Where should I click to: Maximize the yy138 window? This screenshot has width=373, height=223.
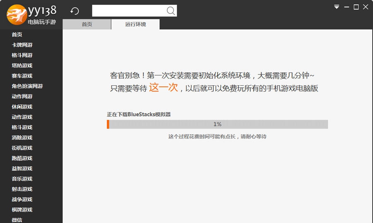356,7
